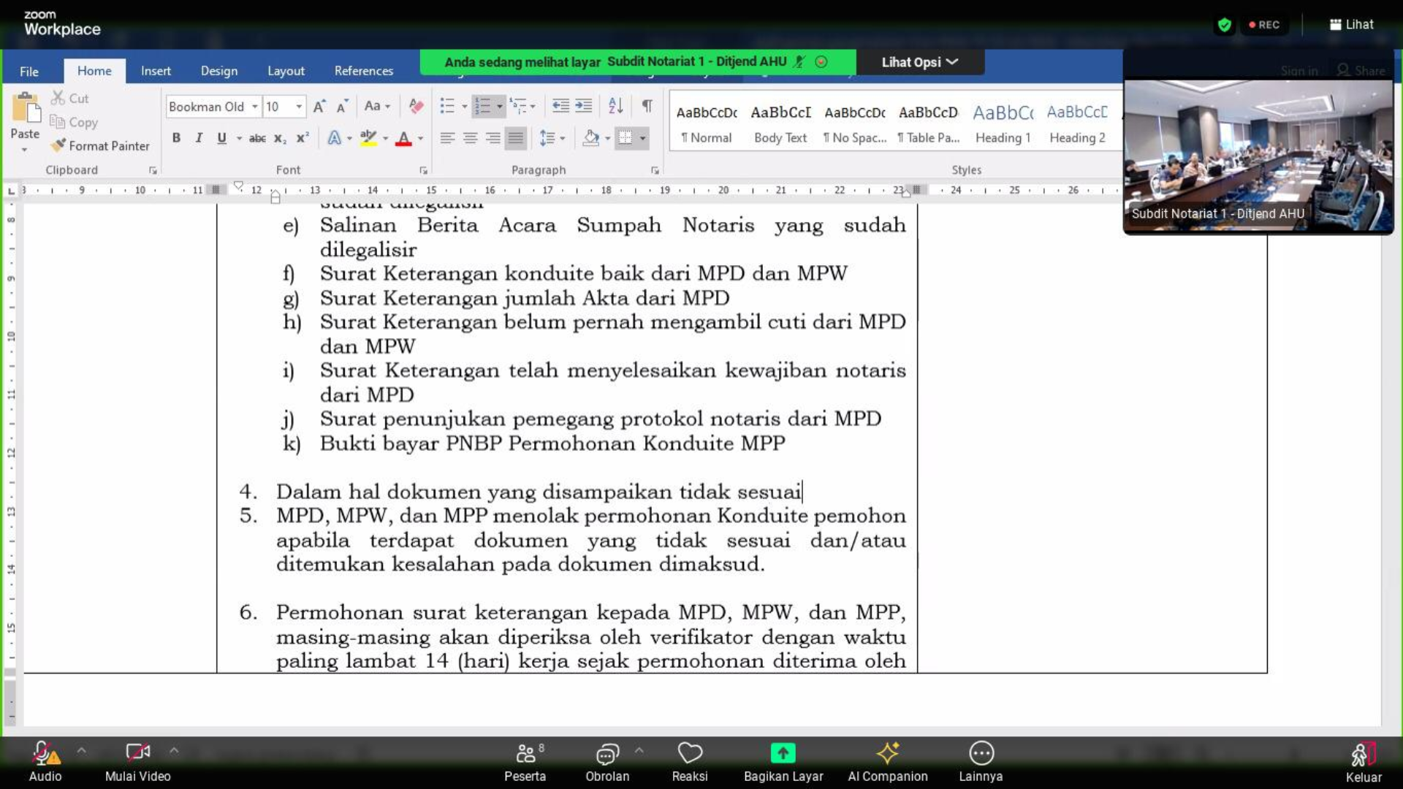Apply the No Spacing style
Image resolution: width=1403 pixels, height=789 pixels.
coord(855,123)
